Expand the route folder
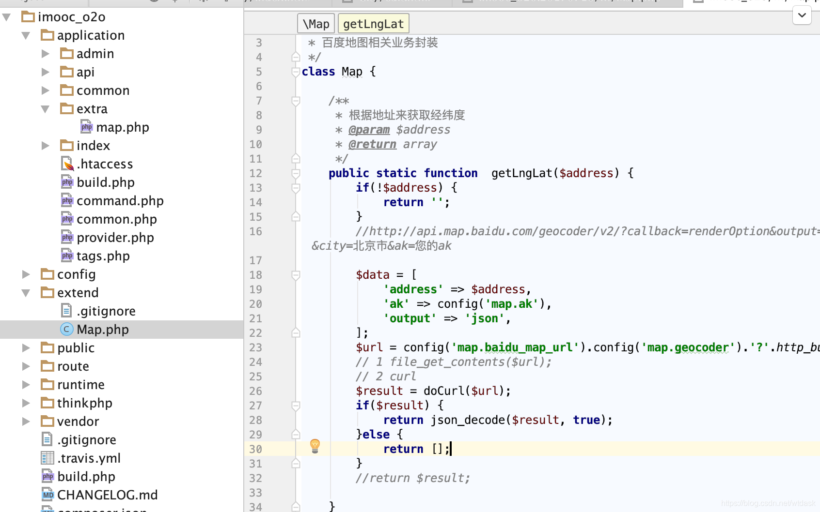 click(x=26, y=366)
